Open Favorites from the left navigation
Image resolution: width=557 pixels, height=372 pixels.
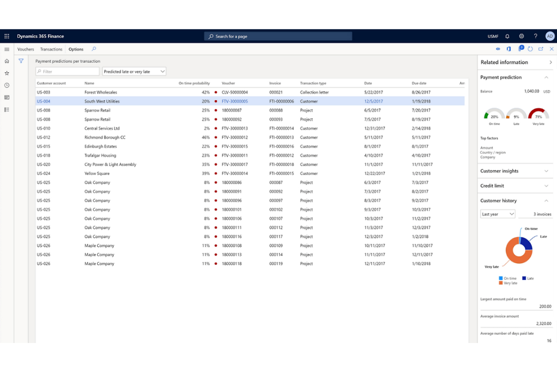[x=6, y=73]
